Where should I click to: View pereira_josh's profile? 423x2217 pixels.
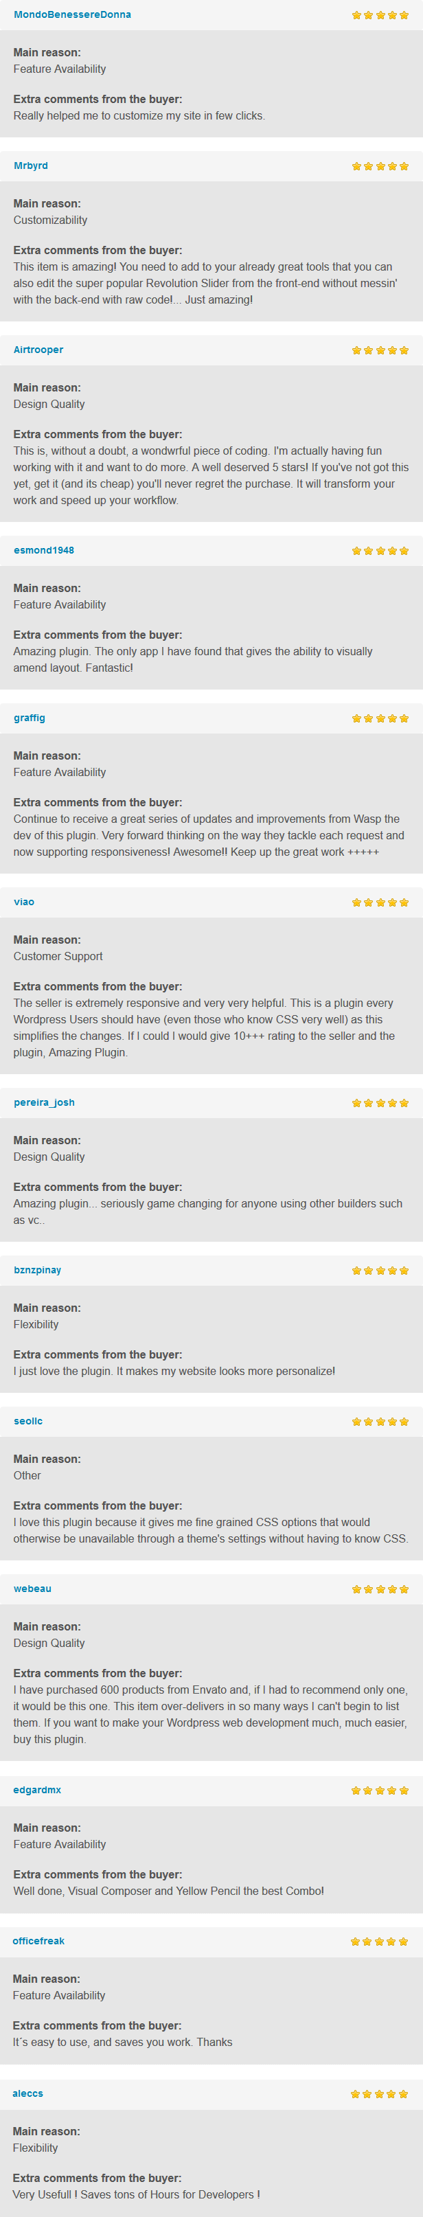44,1102
